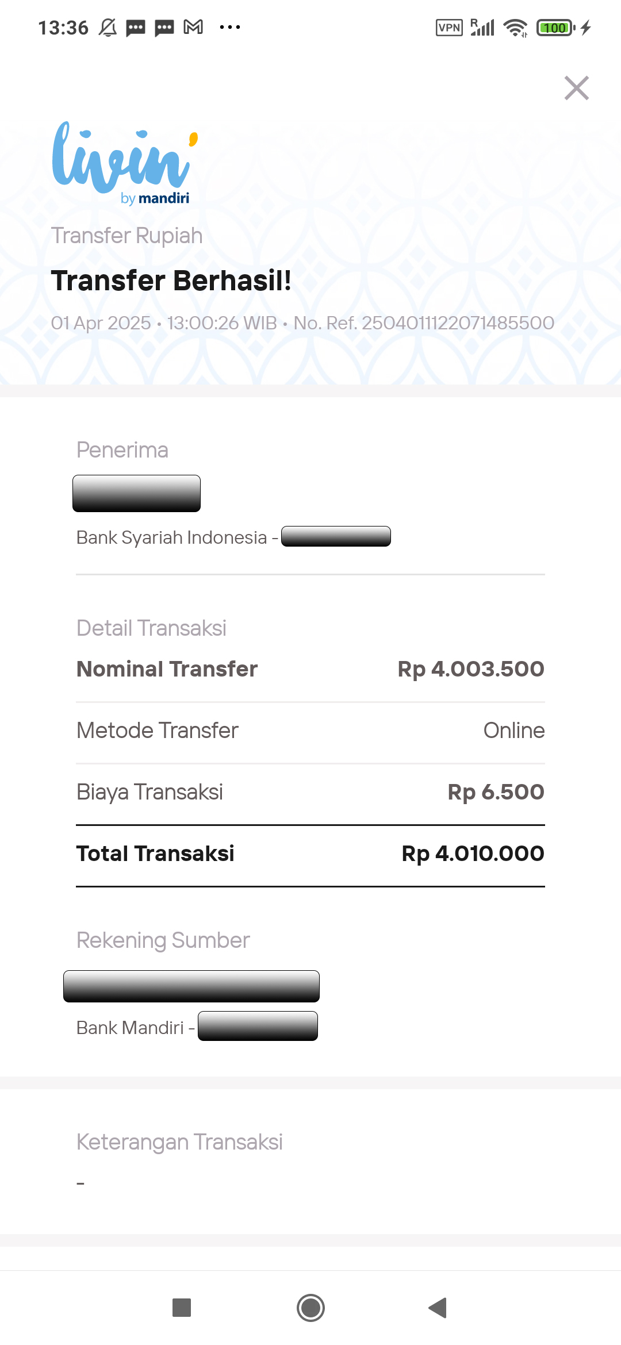This screenshot has width=621, height=1345.
Task: Tap the muted bell notification icon
Action: [108, 27]
